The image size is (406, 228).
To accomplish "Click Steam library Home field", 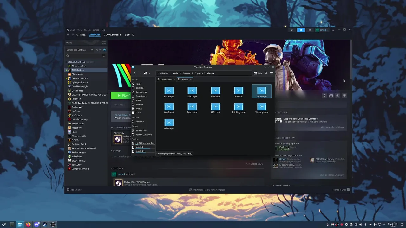I will tap(83, 42).
